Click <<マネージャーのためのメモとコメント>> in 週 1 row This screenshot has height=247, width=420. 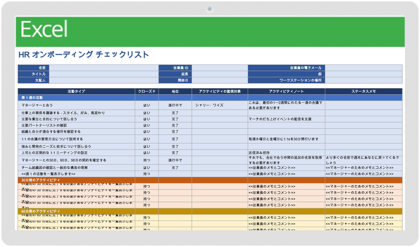click(x=364, y=174)
